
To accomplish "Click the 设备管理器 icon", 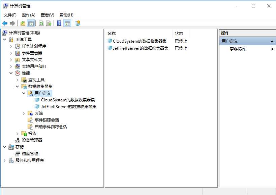I will [x=17, y=140].
